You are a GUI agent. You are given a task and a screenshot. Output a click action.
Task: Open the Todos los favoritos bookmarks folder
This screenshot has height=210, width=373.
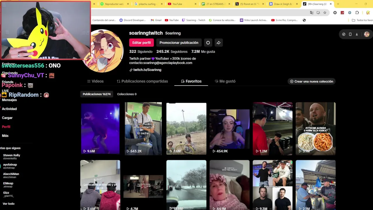coord(363,20)
